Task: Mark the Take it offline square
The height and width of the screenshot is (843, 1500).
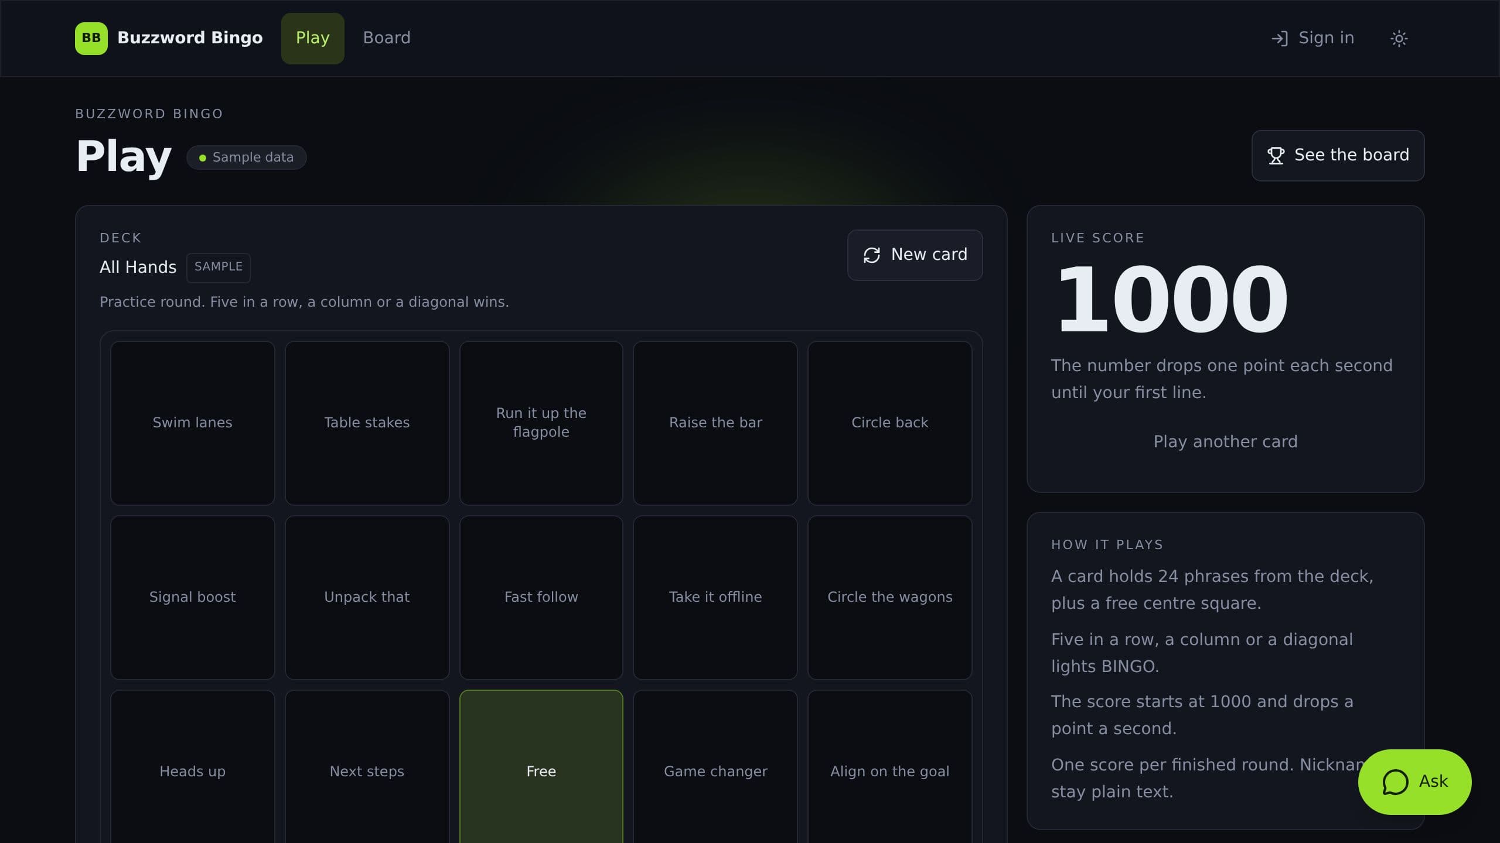Action: (715, 597)
